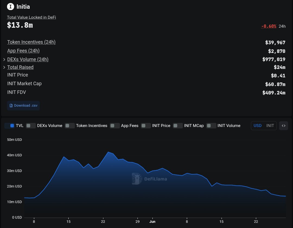
Task: Enable the DEXs Volume chart toggle
Action: (x=31, y=126)
